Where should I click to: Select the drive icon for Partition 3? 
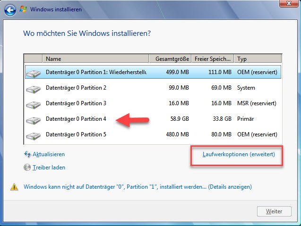pyautogui.click(x=34, y=105)
